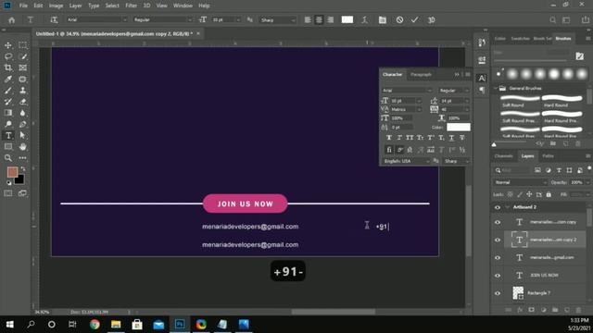Swap foreground and background colors

[22, 168]
